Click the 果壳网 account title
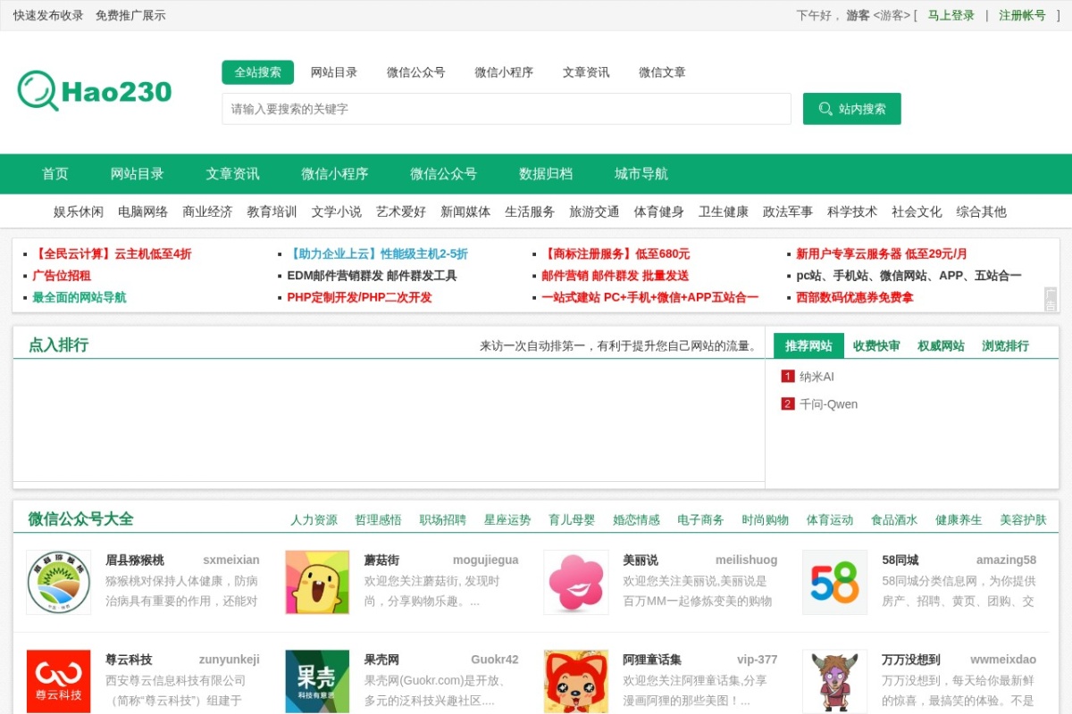Image resolution: width=1072 pixels, height=714 pixels. [381, 660]
